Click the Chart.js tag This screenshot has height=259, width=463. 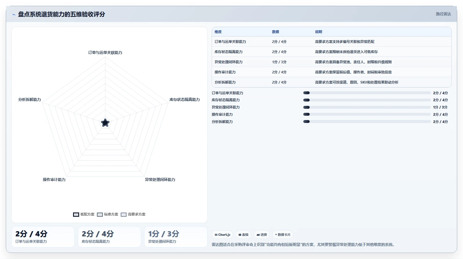[x=222, y=235]
